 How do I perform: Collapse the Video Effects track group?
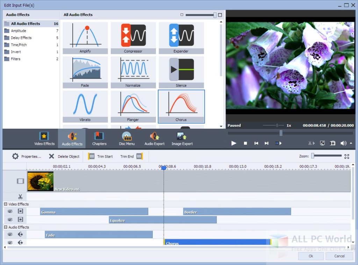(x=6, y=204)
